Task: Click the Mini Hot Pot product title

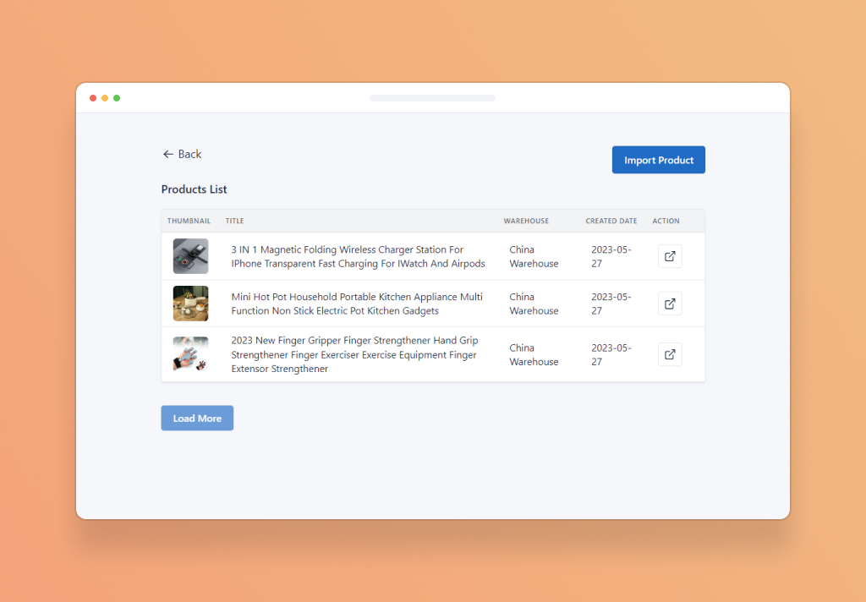Action: tap(357, 304)
